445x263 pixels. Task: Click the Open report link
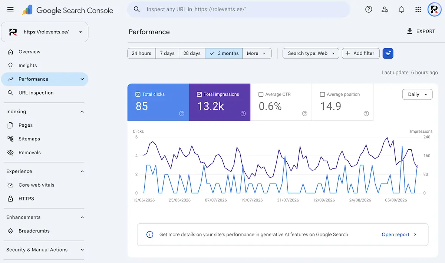399,234
